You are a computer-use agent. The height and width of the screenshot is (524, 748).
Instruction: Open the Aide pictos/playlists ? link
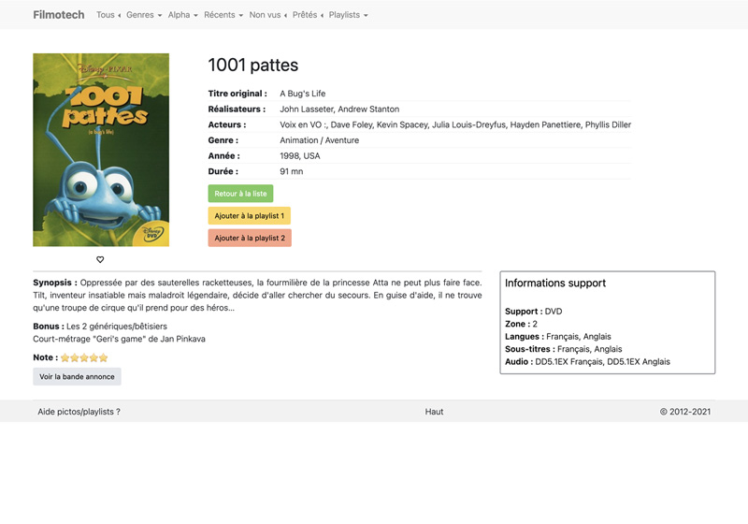pos(79,412)
